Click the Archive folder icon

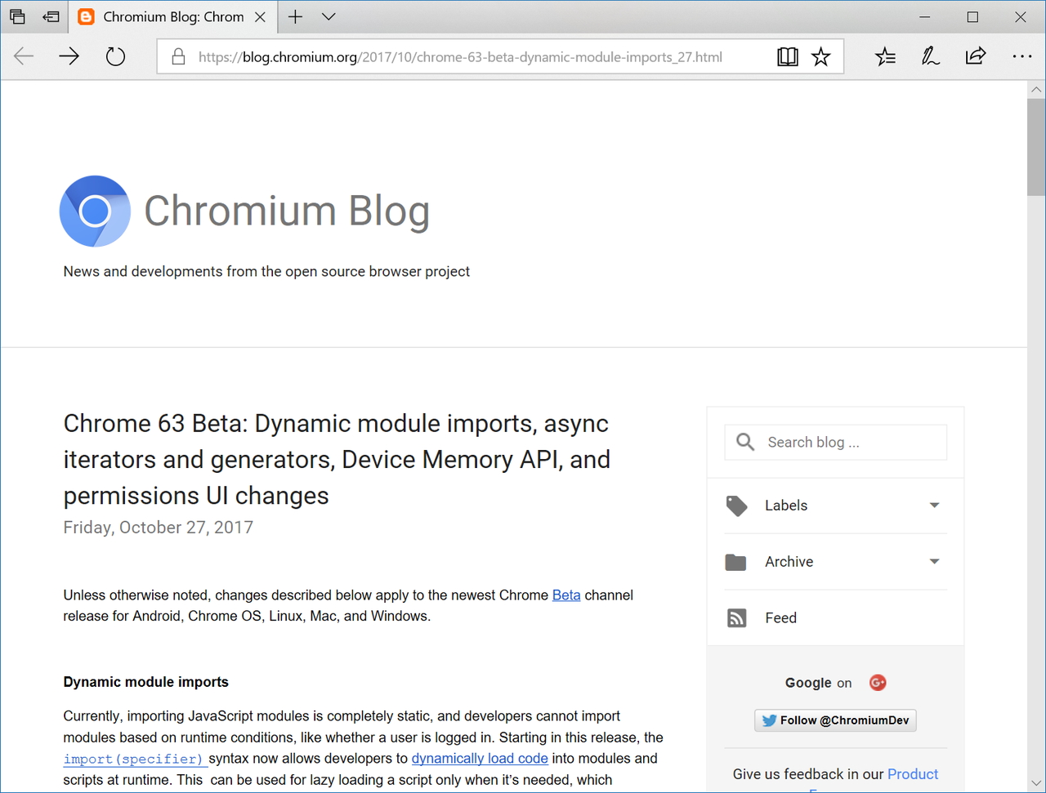pyautogui.click(x=736, y=561)
